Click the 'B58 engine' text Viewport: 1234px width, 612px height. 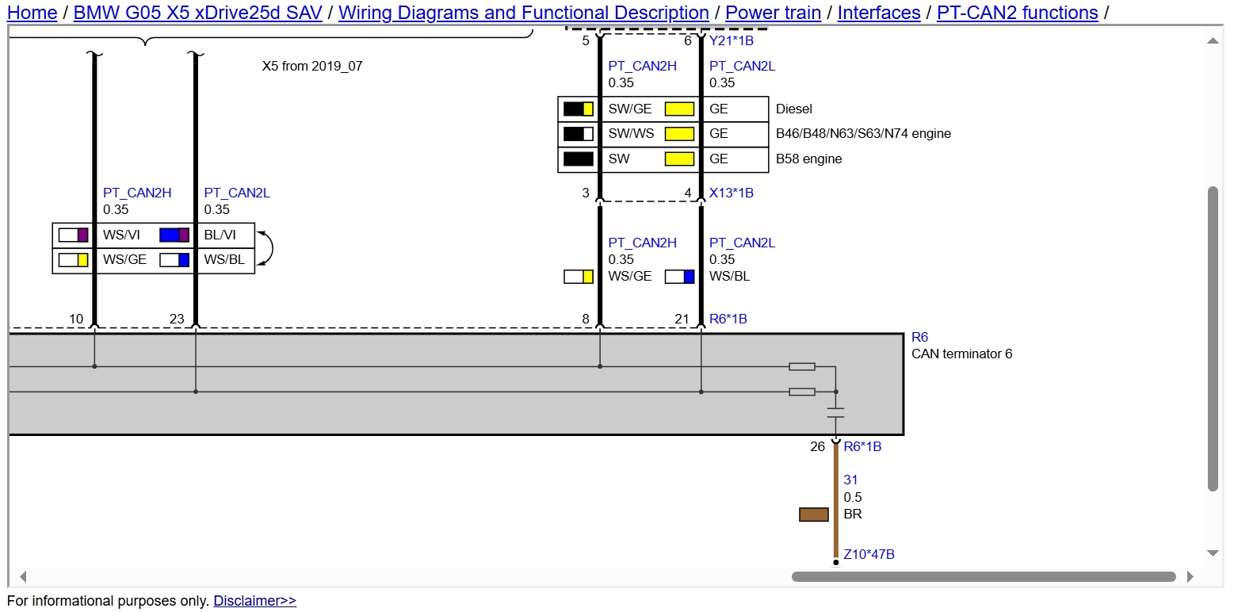point(809,159)
